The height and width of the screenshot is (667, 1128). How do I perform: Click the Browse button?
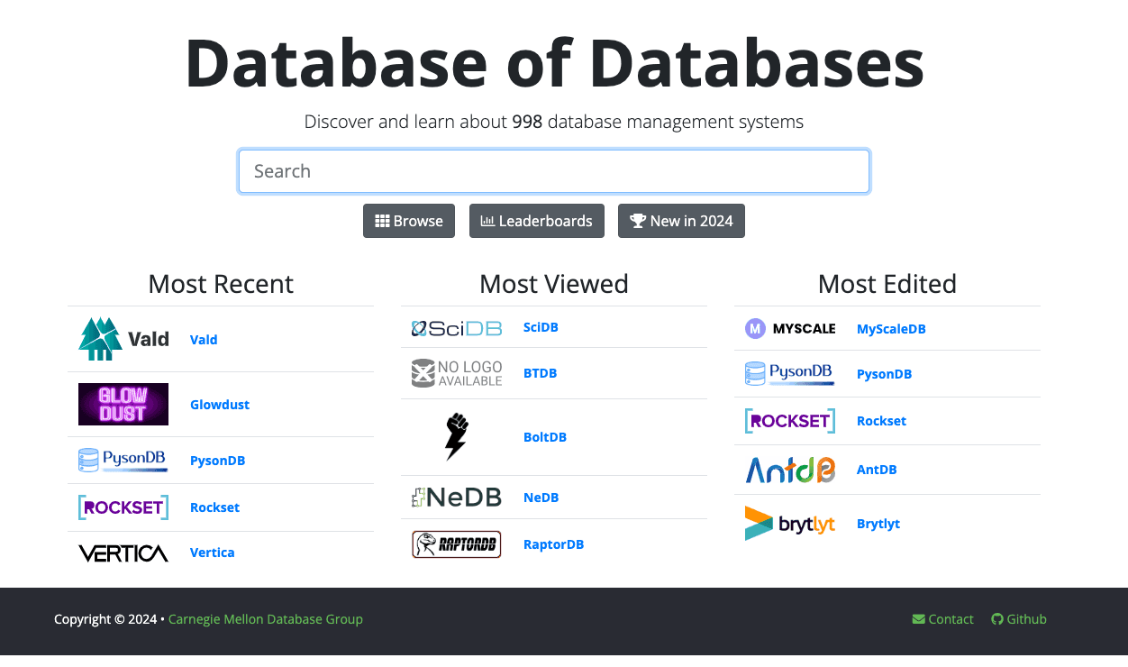pos(409,221)
